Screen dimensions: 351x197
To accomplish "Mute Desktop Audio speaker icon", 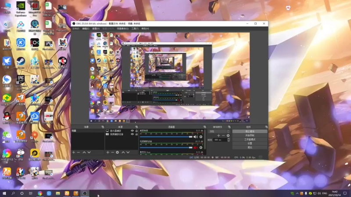I will coord(195,137).
